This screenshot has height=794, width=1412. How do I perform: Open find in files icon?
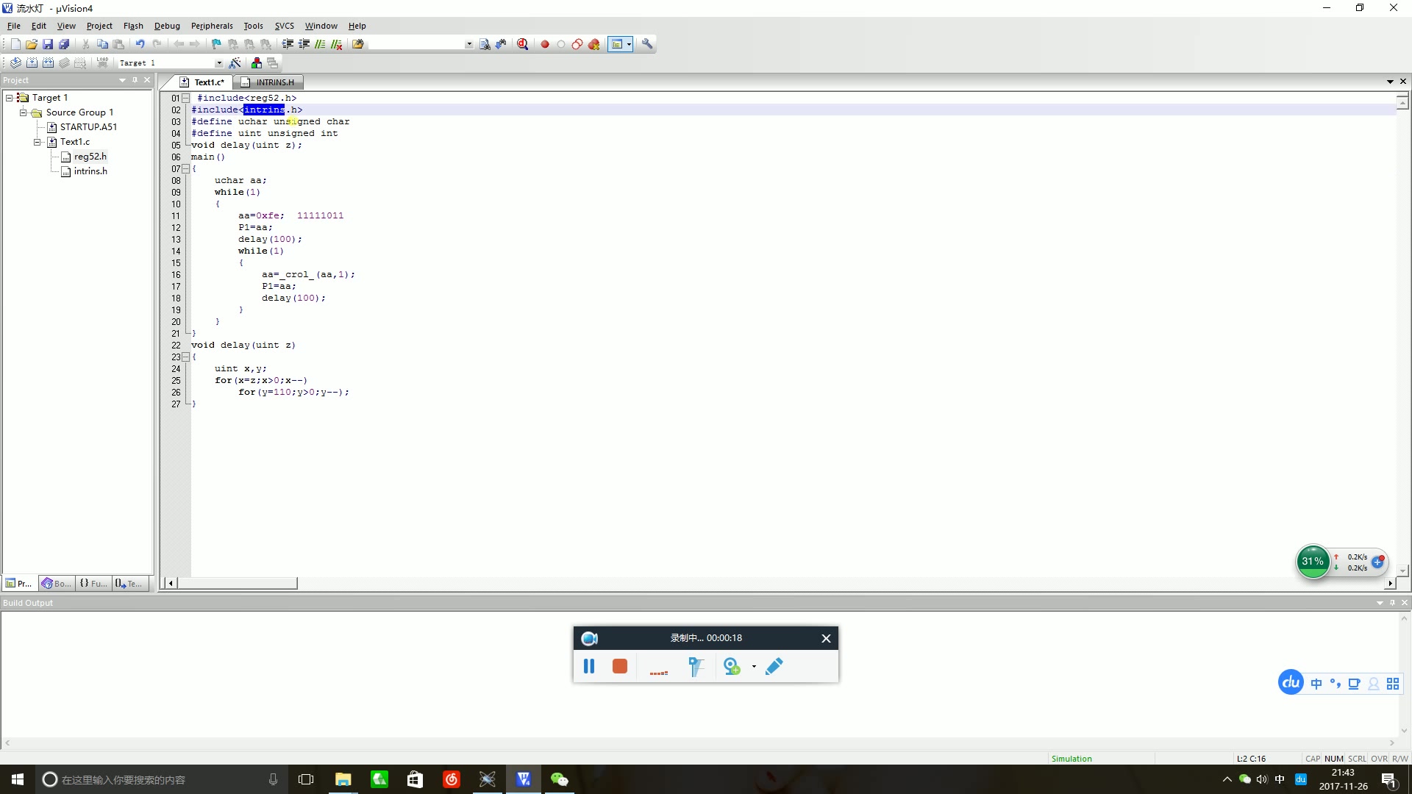(357, 44)
